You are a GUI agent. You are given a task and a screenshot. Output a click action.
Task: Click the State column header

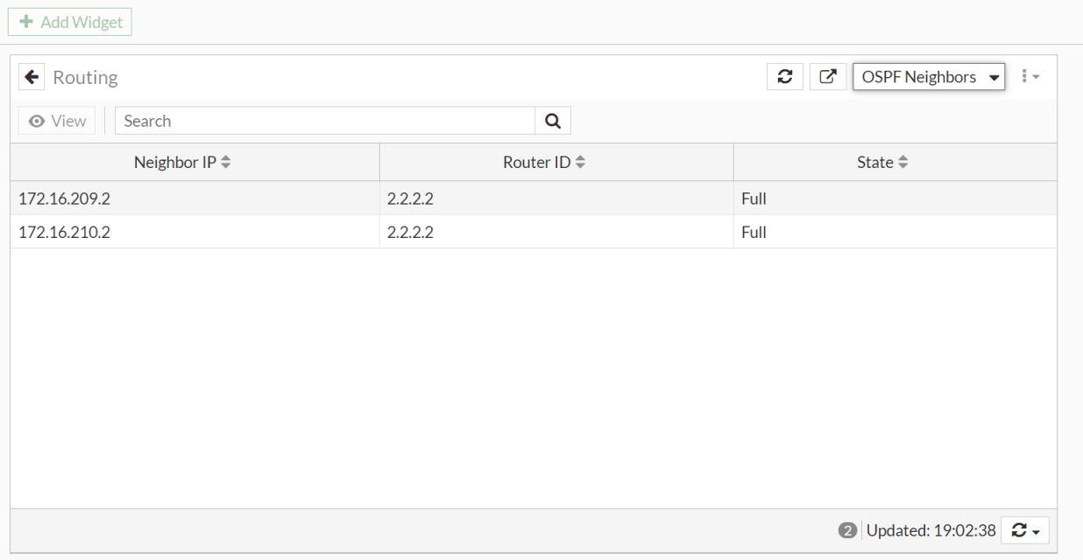click(x=874, y=163)
